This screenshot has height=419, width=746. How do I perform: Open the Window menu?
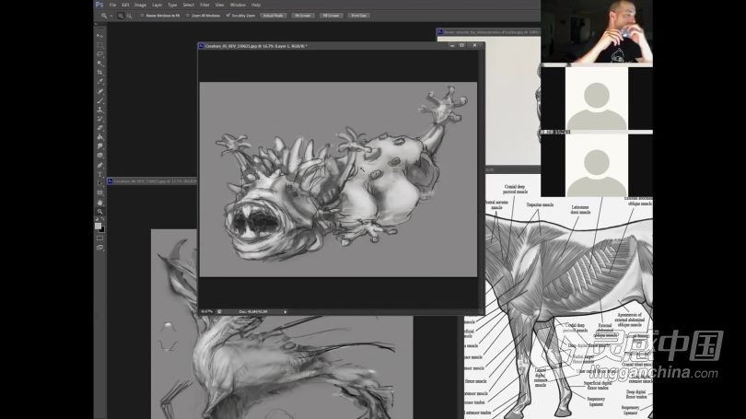click(238, 5)
